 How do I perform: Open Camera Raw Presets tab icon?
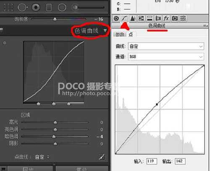point(183,18)
